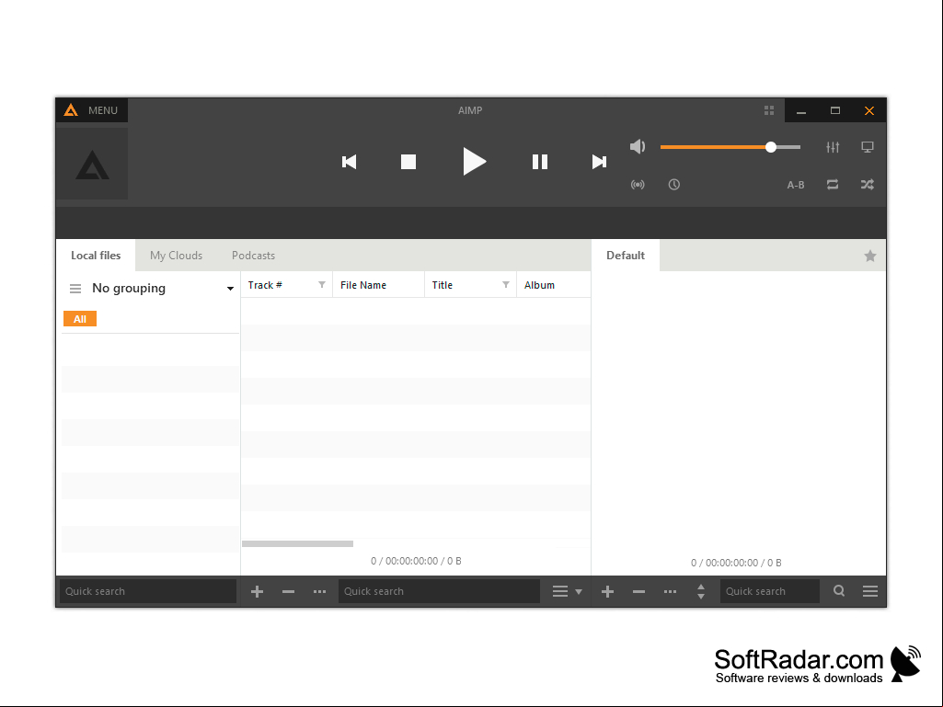Sort by the Track # column header
The width and height of the screenshot is (943, 707).
tap(265, 285)
